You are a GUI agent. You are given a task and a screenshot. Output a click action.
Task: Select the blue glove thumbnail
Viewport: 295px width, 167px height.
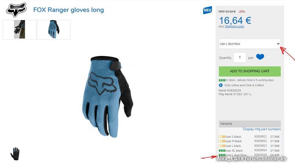[x=54, y=30]
